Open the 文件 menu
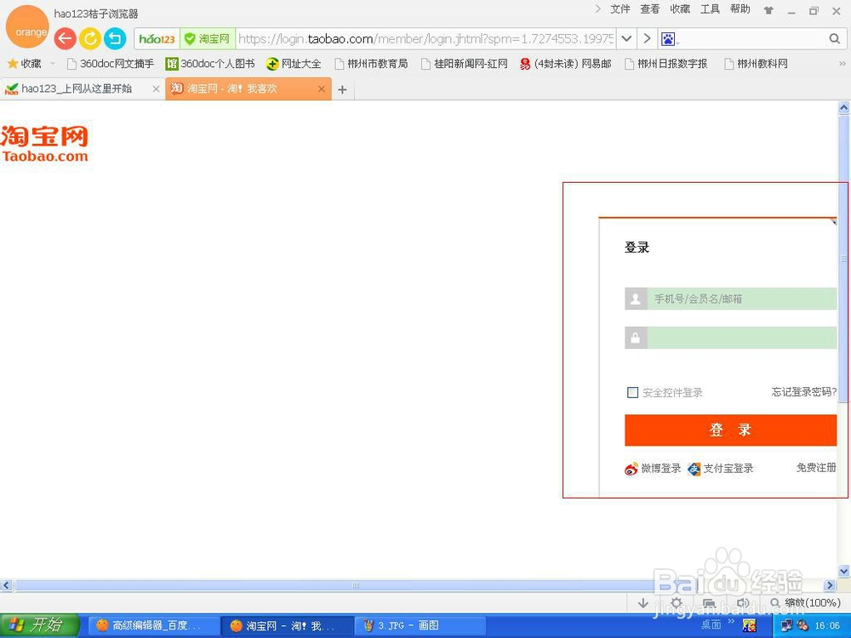851x638 pixels. 620,9
